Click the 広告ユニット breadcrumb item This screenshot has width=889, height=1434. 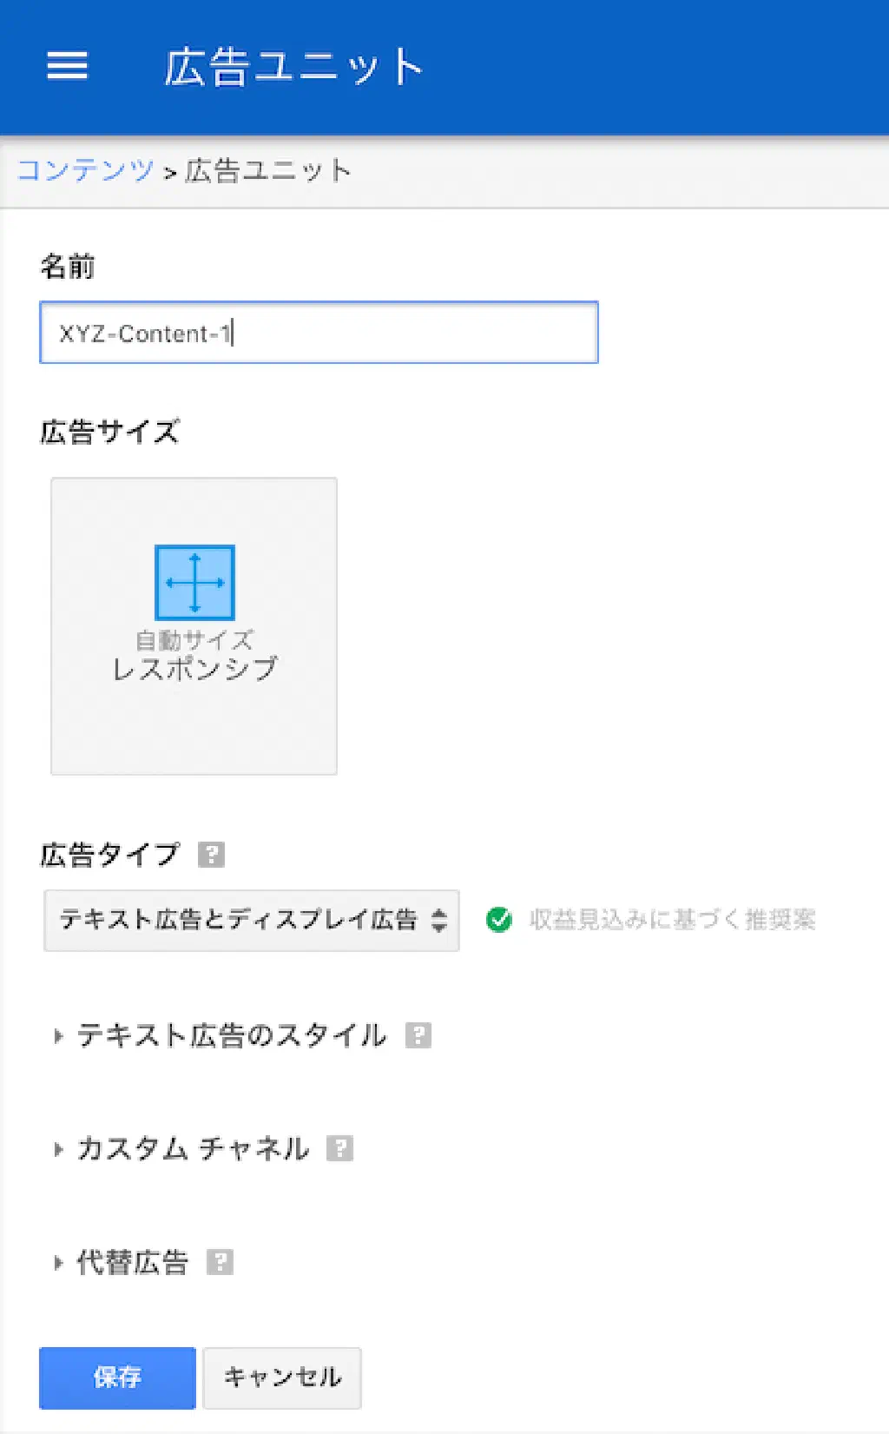pyautogui.click(x=268, y=170)
